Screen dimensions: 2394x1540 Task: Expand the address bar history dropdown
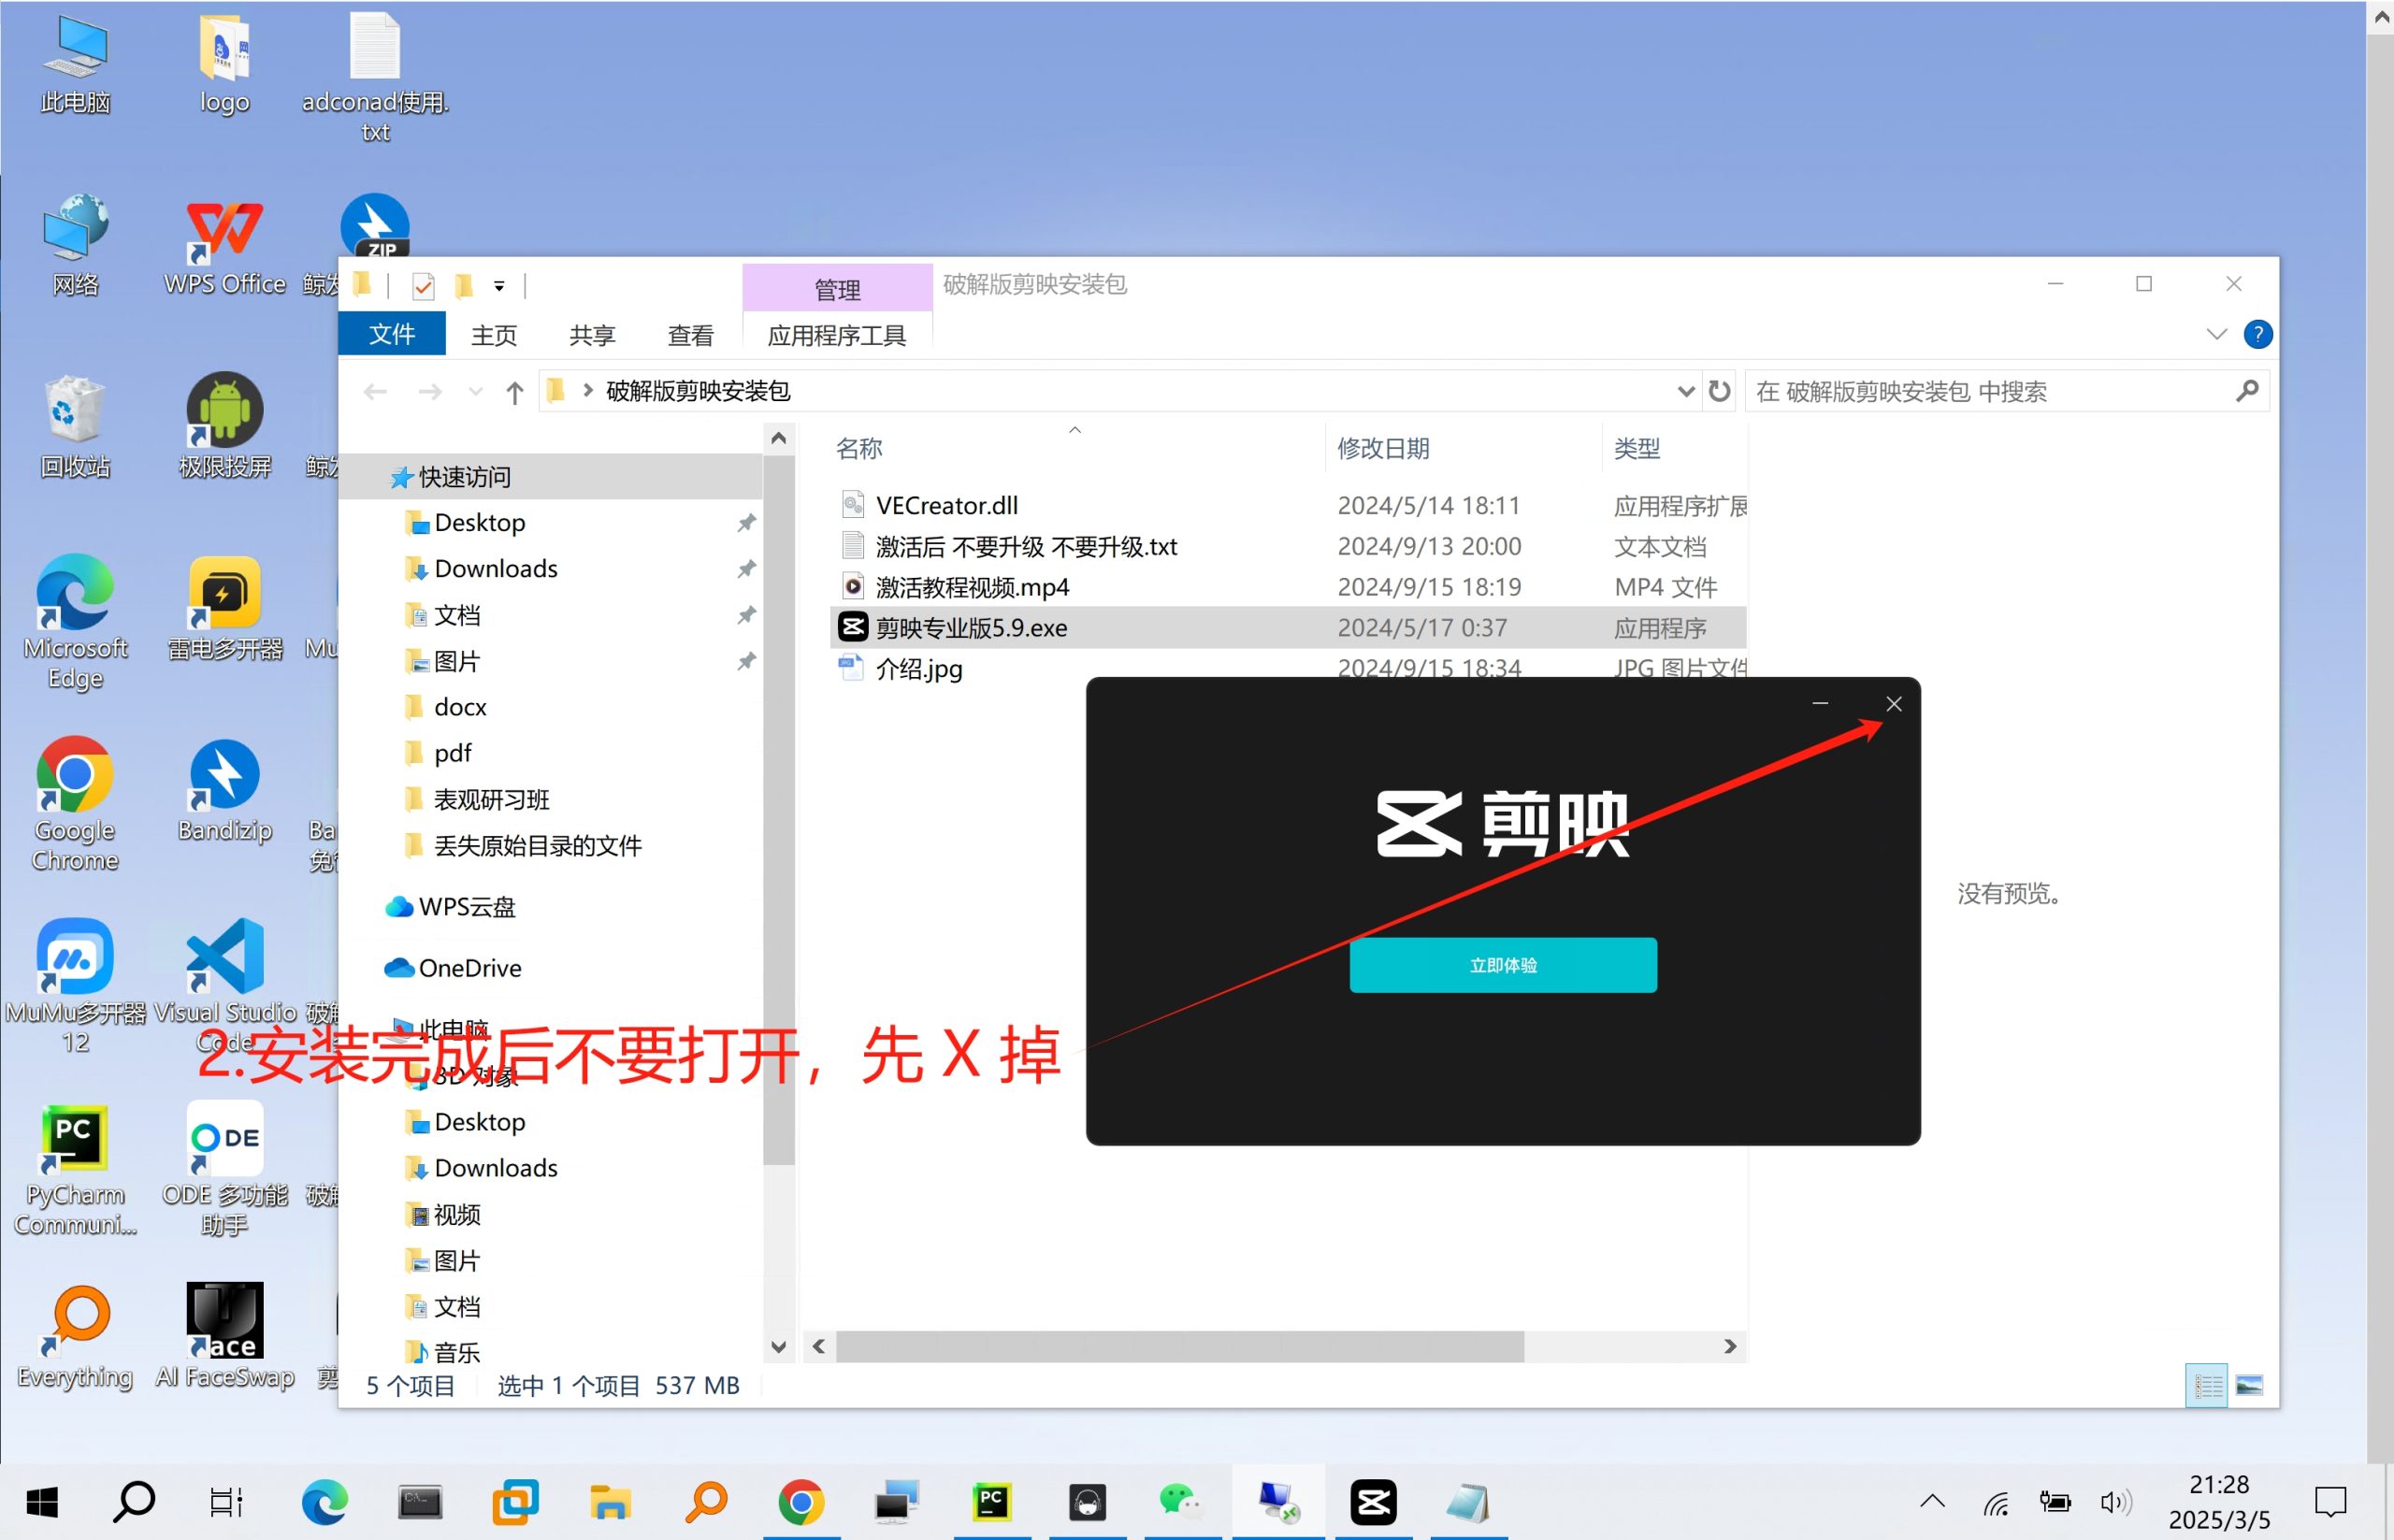point(1686,391)
